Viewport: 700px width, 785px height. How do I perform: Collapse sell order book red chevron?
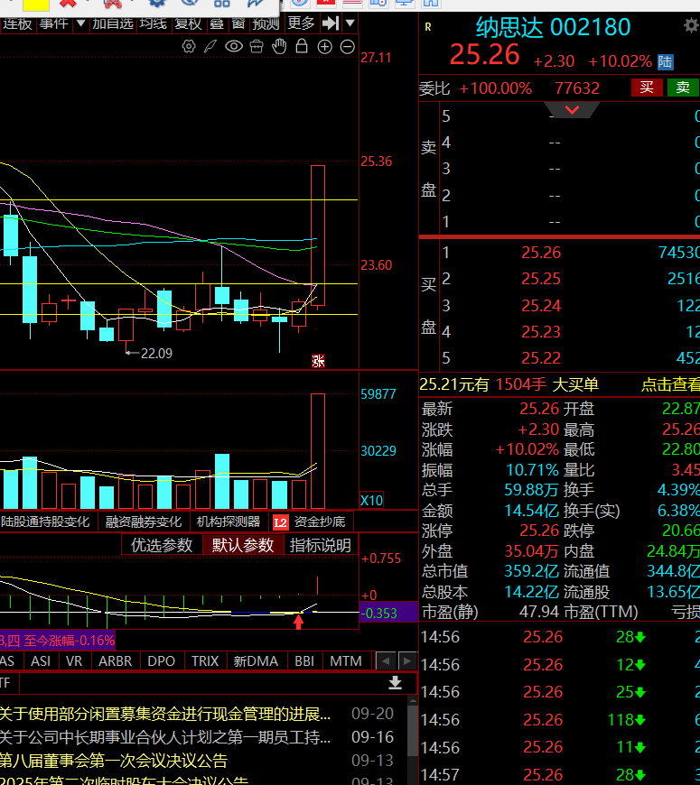pos(572,110)
